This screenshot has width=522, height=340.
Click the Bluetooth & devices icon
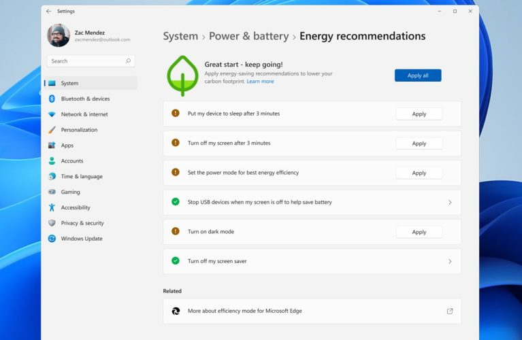tap(52, 99)
